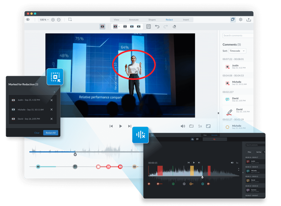Choose the second redaction style icon
The width and height of the screenshot is (281, 206).
coord(125,27)
